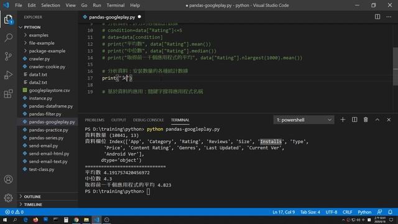Open the Manage gear icon
Viewport: 398px width, 224px height.
click(x=8, y=198)
